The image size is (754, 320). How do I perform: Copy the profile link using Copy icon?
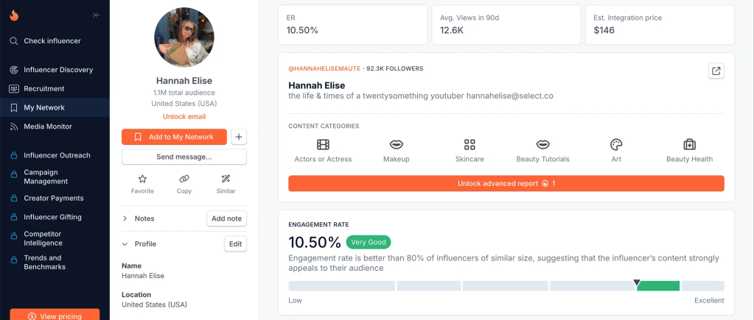pos(184,179)
